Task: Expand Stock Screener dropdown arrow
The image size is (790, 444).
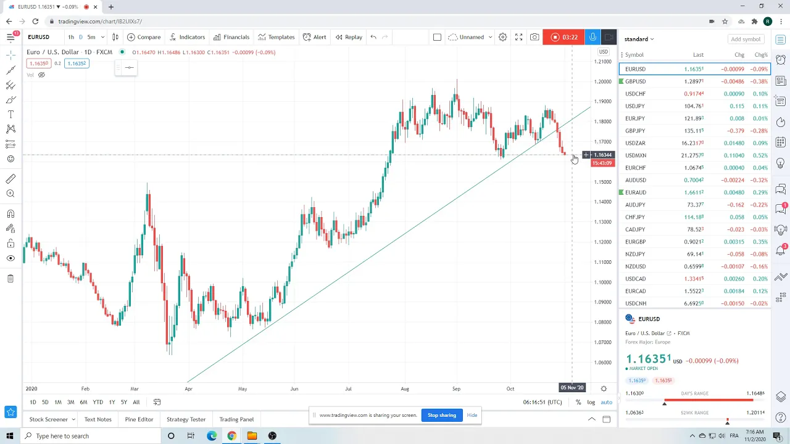Action: tap(73, 419)
